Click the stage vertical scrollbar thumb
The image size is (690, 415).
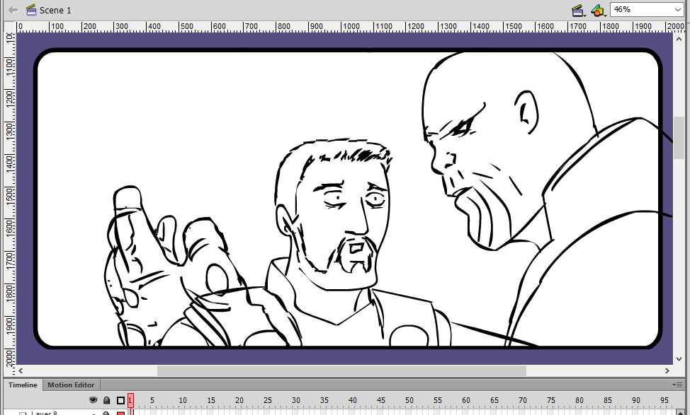[x=679, y=137]
